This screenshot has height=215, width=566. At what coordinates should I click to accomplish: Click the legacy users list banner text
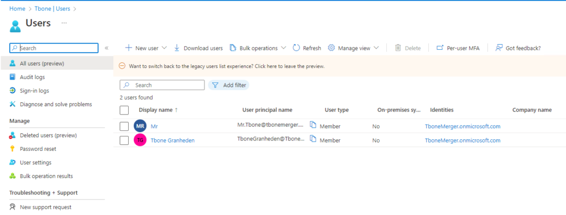(x=227, y=66)
